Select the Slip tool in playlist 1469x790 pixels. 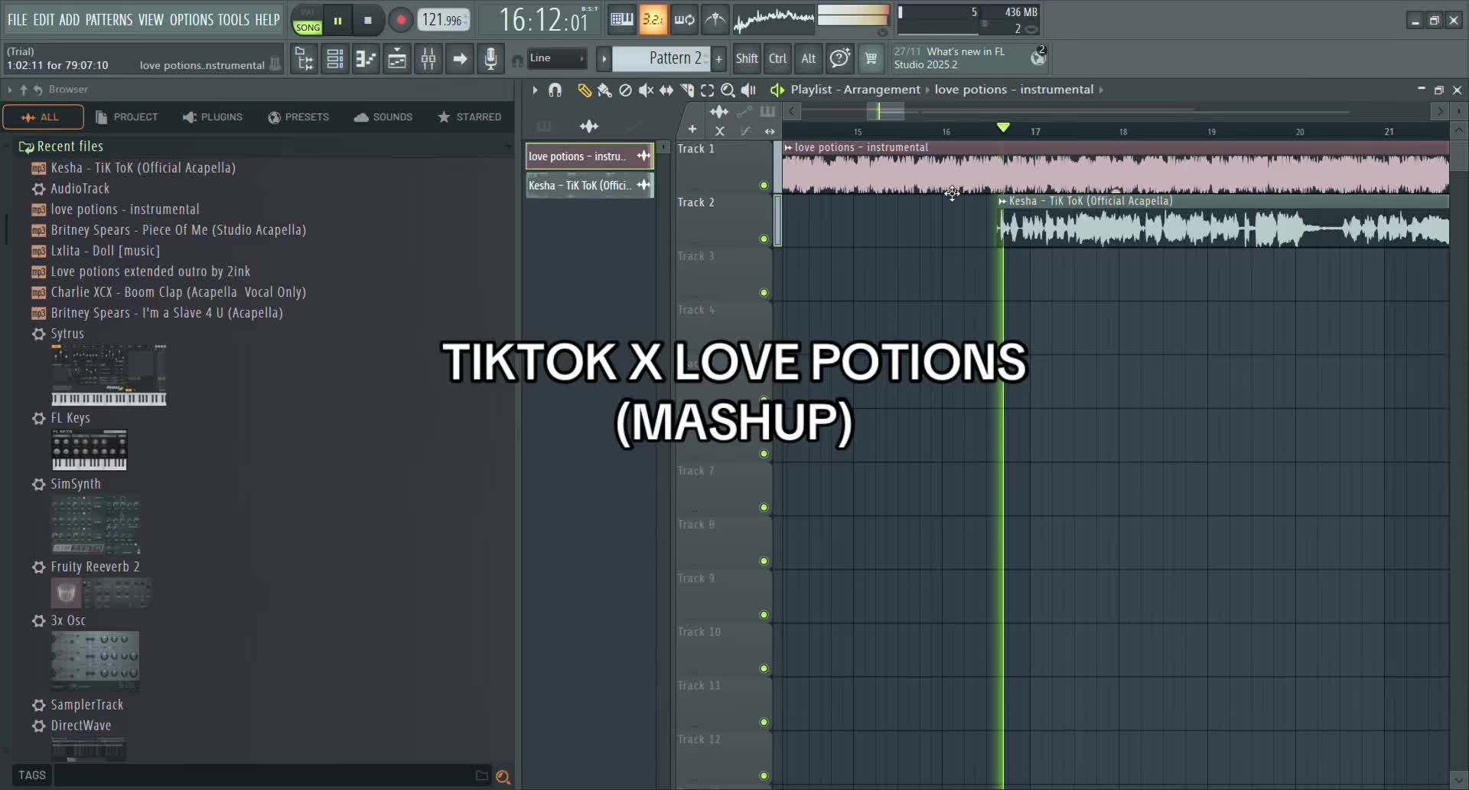pyautogui.click(x=666, y=90)
